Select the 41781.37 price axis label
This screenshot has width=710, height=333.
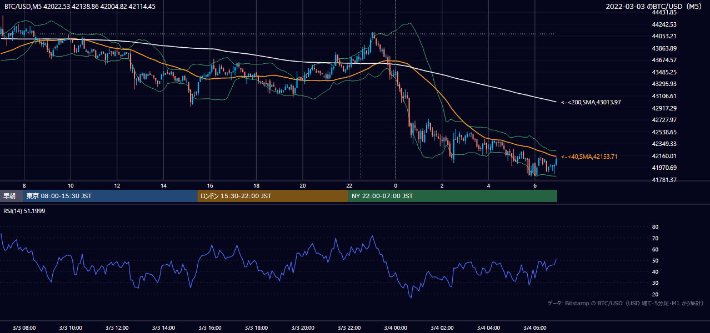tap(664, 180)
